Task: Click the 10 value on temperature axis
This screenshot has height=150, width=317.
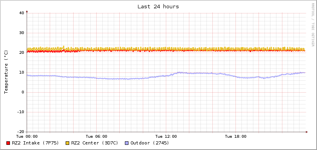Action: pos(21,72)
